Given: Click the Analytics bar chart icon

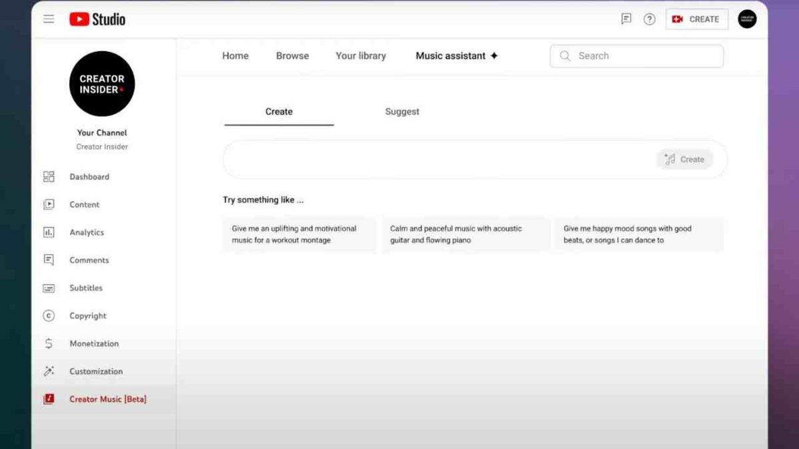Looking at the screenshot, I should [49, 232].
